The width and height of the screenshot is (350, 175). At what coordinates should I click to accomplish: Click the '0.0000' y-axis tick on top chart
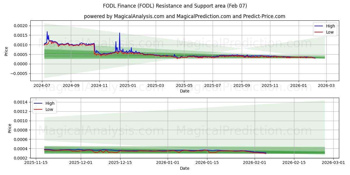coord(21,64)
